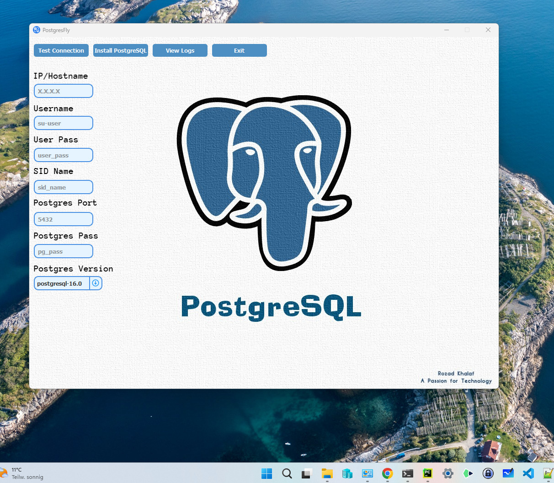Open the weather widget showing 11°C
This screenshot has height=483, width=554.
(23, 473)
